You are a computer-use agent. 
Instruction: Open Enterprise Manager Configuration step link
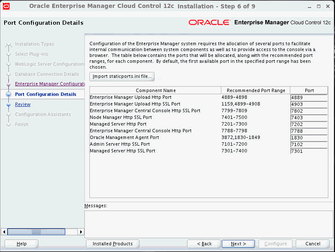click(50, 84)
